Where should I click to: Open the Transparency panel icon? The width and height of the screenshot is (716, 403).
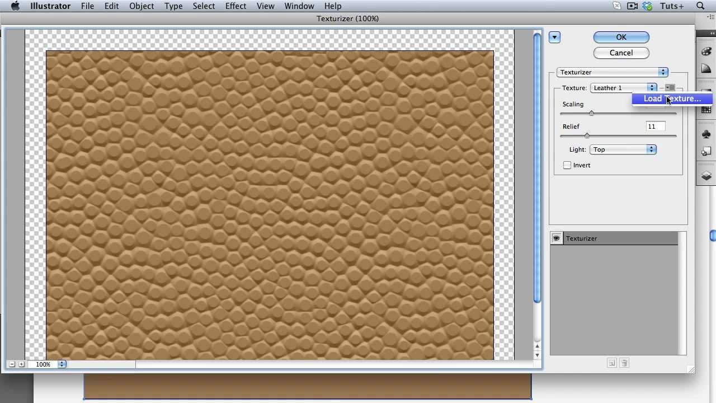pos(706,152)
